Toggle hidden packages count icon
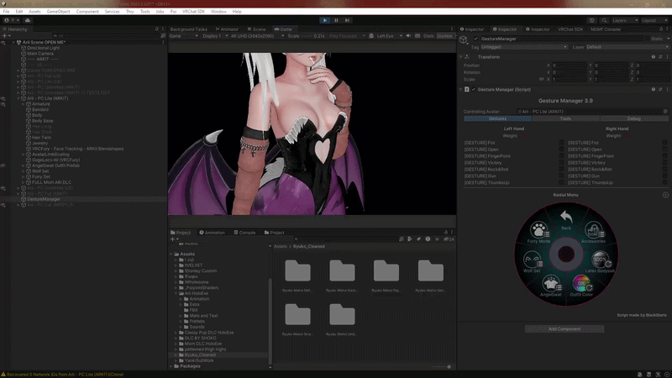This screenshot has height=378, width=672. click(449, 239)
